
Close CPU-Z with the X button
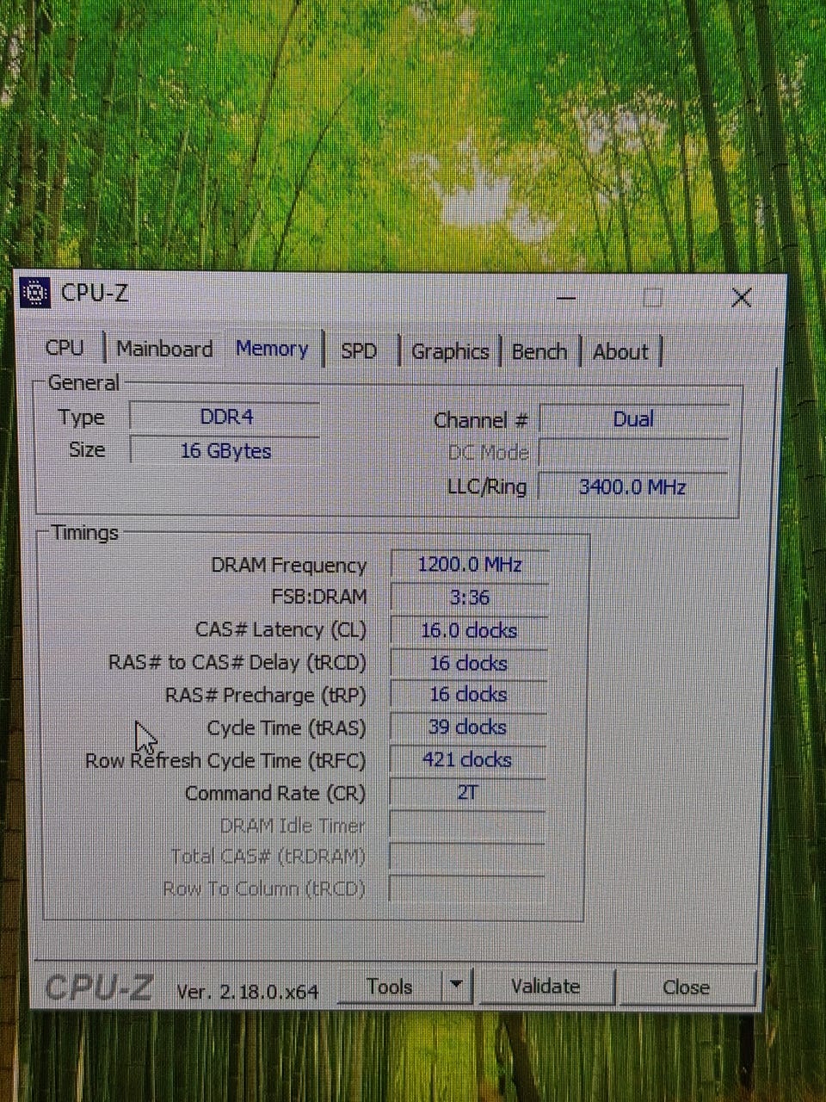coord(742,298)
